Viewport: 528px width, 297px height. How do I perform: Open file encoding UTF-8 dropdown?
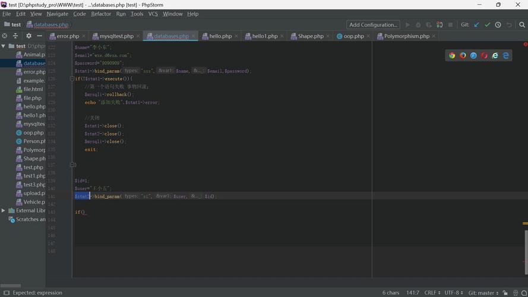(x=453, y=293)
